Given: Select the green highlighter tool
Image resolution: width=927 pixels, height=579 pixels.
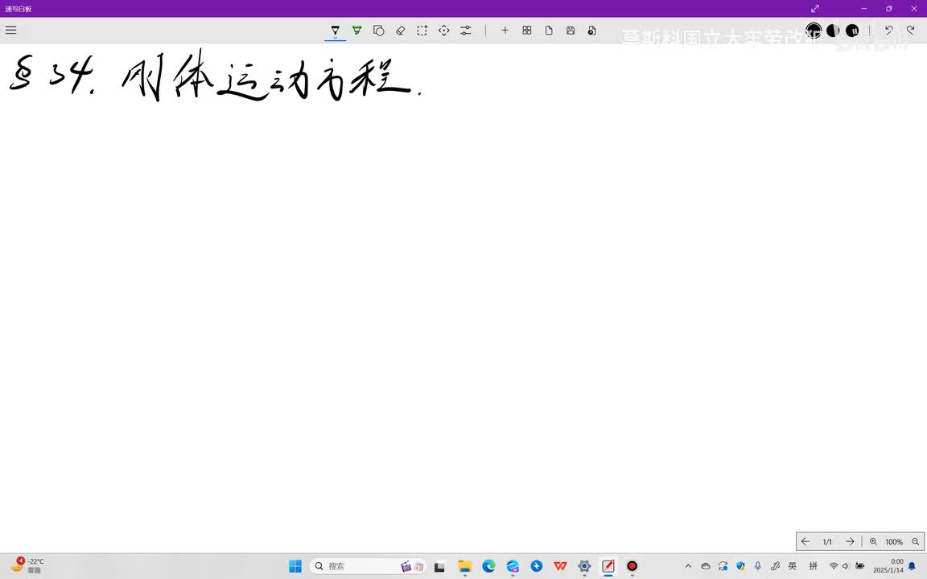Looking at the screenshot, I should pyautogui.click(x=357, y=30).
